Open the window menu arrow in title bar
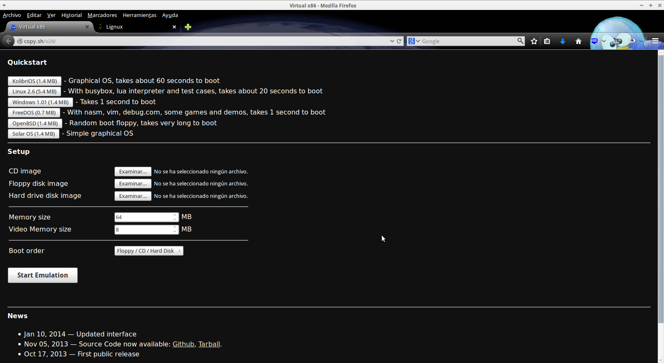Screen dimensions: 664x363 4,5
